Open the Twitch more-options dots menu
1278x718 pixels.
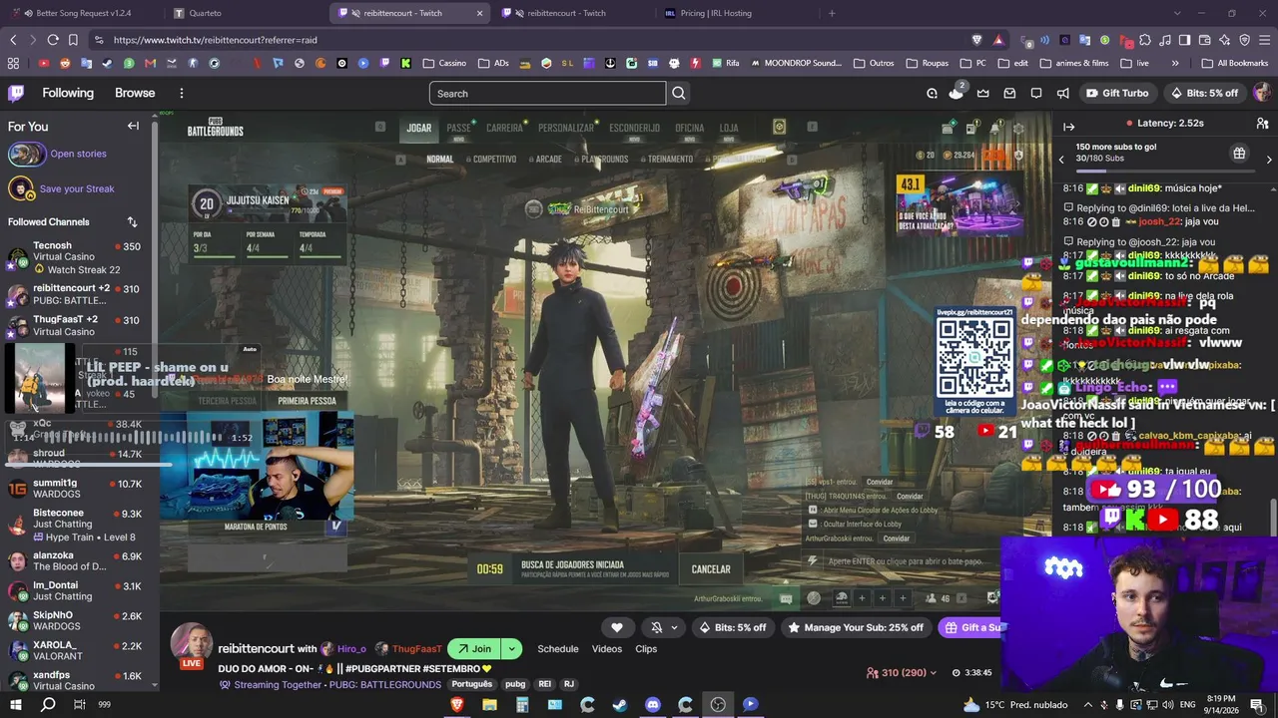[x=181, y=93]
